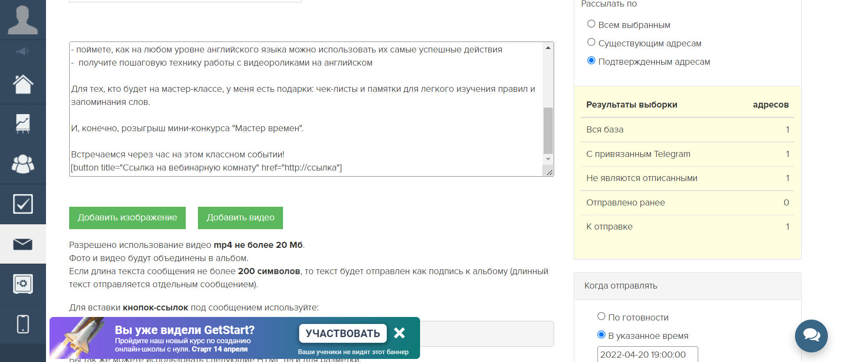Close the GetStart promo banner

[399, 333]
